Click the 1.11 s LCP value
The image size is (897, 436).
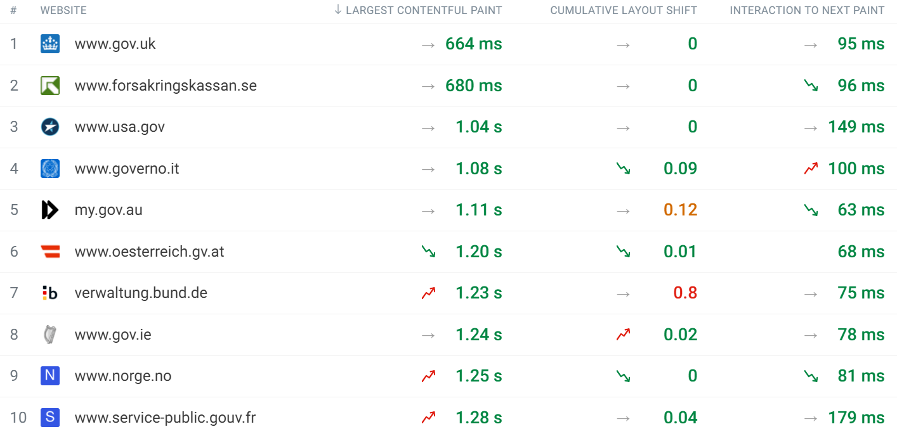point(479,210)
